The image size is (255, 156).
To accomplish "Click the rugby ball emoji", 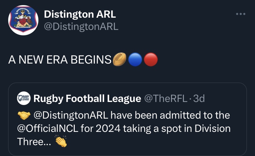I will point(120,60).
